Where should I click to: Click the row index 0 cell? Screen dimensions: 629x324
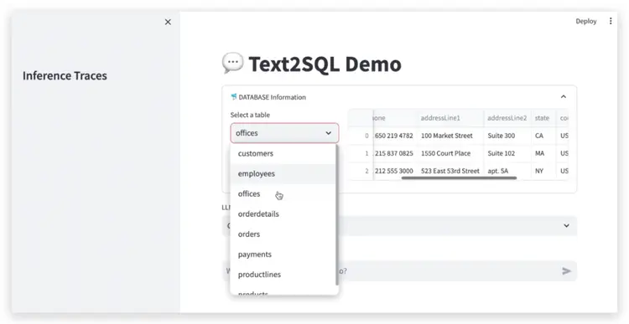pyautogui.click(x=361, y=136)
